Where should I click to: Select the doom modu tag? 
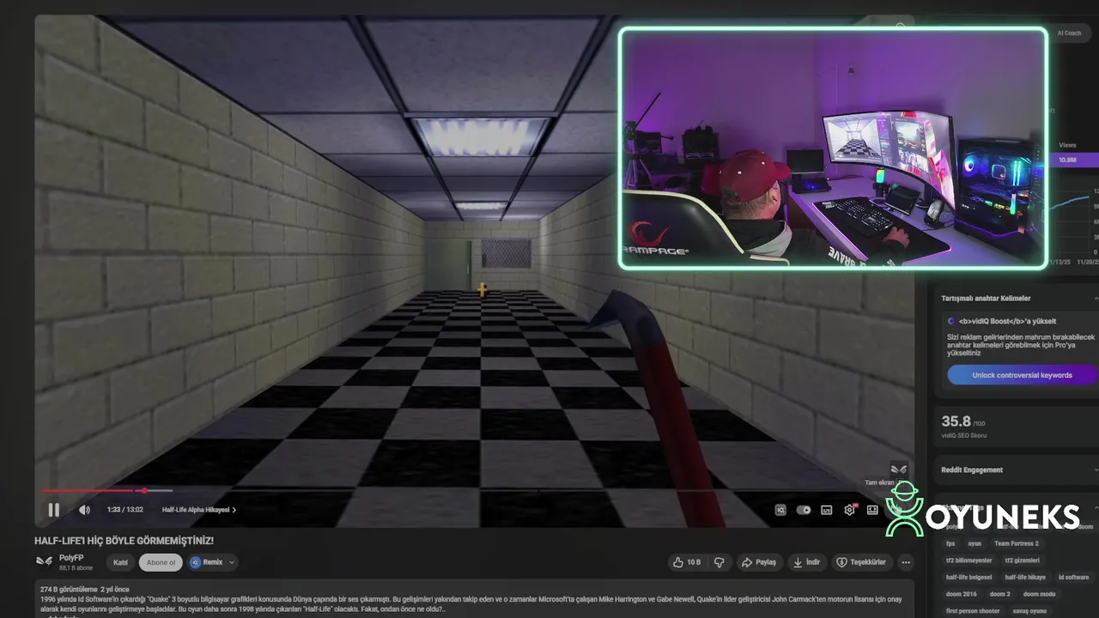click(x=1039, y=594)
